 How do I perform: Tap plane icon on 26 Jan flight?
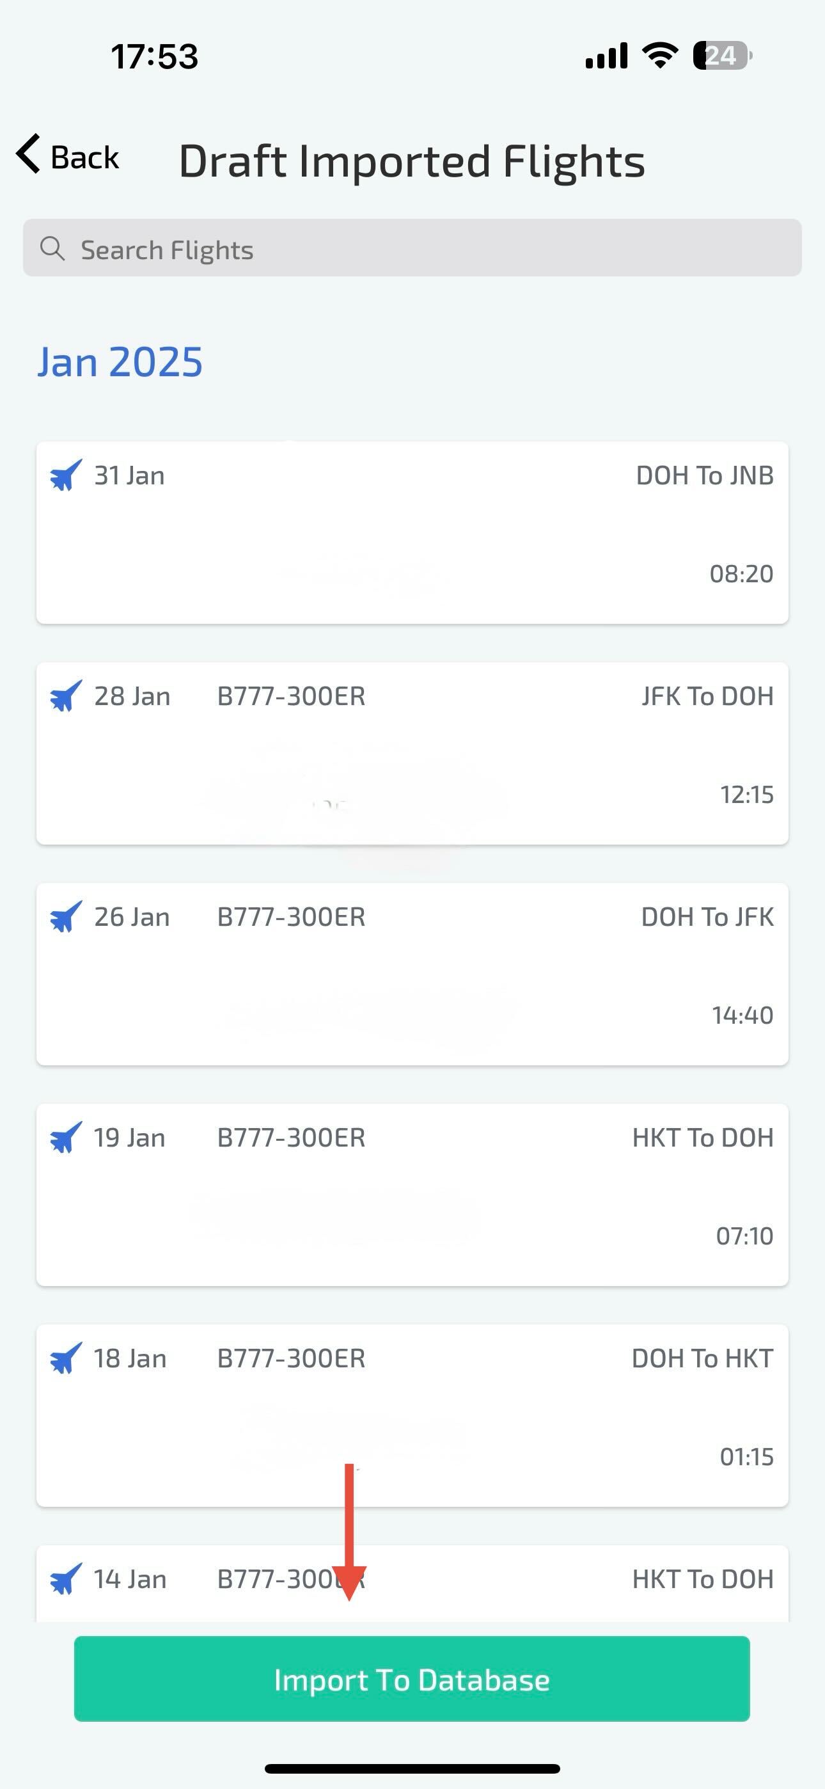click(x=66, y=917)
